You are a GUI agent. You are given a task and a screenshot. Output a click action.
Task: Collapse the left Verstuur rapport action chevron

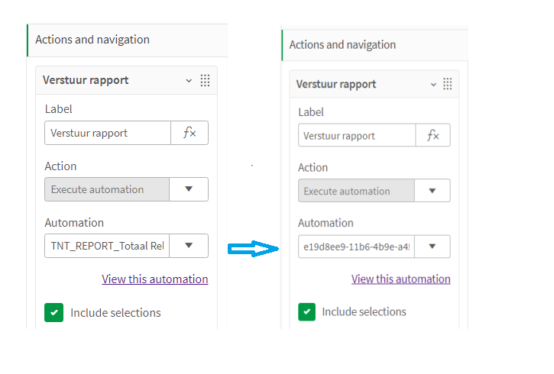pyautogui.click(x=189, y=80)
